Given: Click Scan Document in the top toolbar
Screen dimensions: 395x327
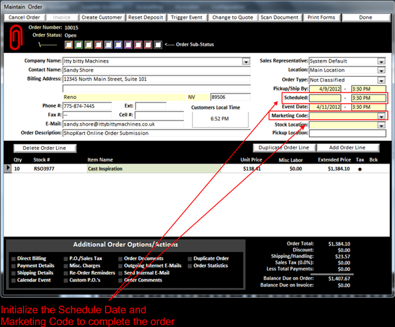Looking at the screenshot, I should (279, 17).
